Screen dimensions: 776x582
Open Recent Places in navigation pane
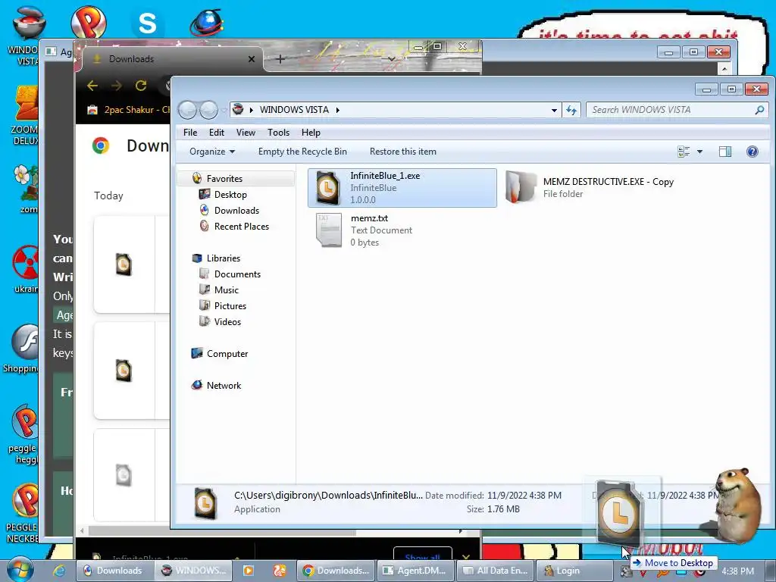242,226
